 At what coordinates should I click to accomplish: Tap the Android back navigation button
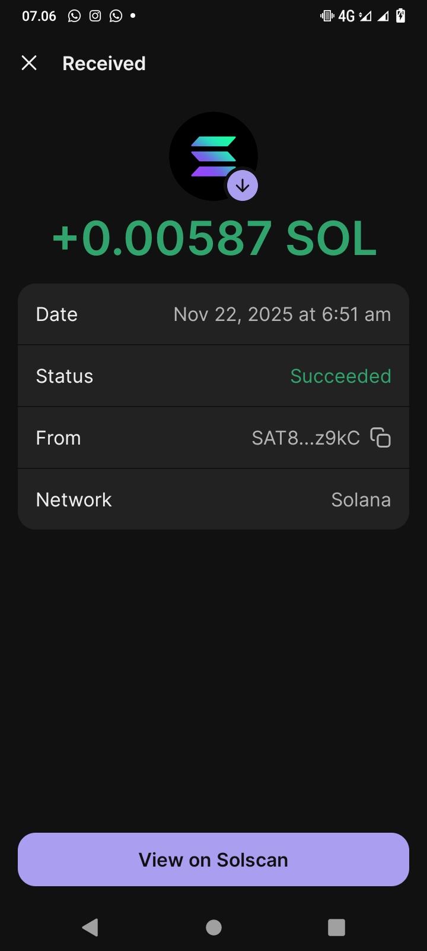click(90, 927)
